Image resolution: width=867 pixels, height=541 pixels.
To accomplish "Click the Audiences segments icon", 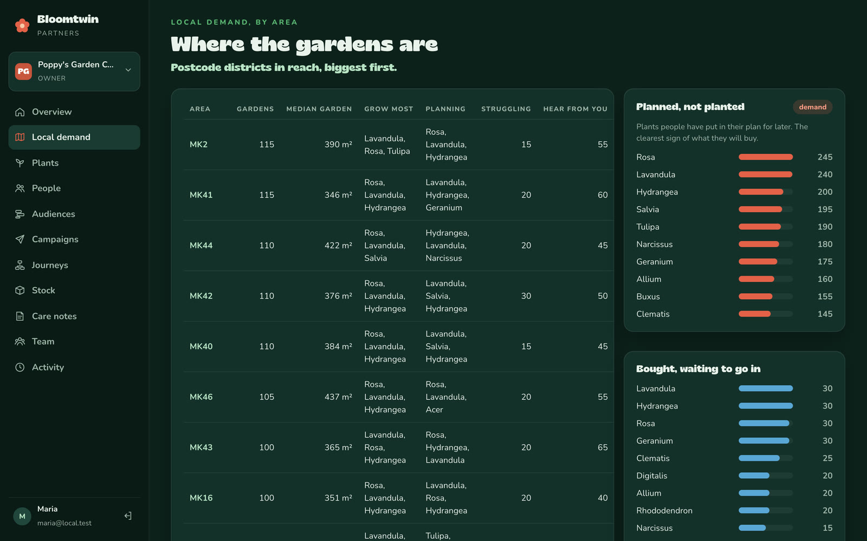I will coord(20,214).
